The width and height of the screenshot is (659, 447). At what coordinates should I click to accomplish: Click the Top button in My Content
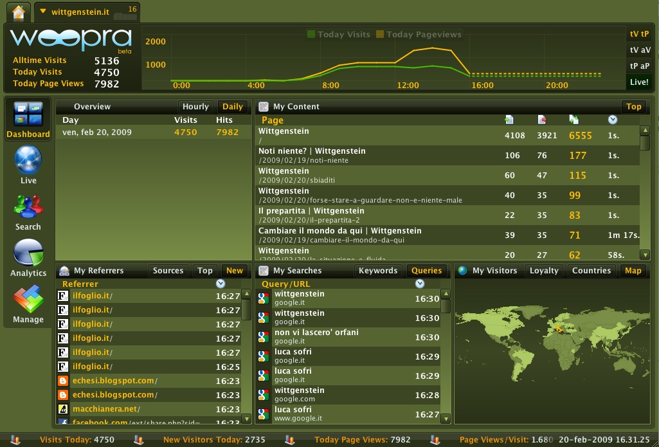pos(633,107)
